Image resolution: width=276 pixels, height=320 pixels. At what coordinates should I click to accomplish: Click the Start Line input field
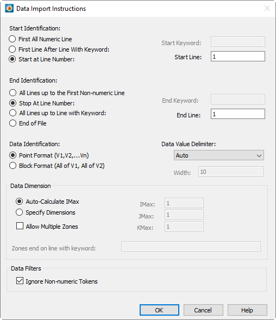point(238,57)
